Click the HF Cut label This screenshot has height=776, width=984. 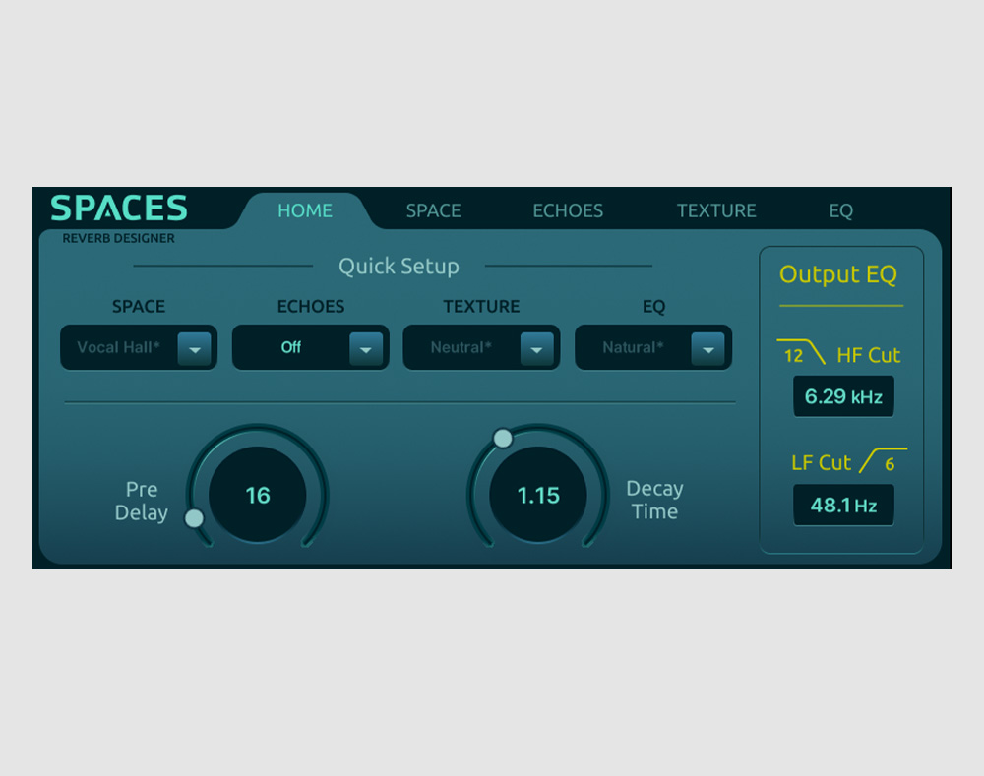click(x=869, y=356)
